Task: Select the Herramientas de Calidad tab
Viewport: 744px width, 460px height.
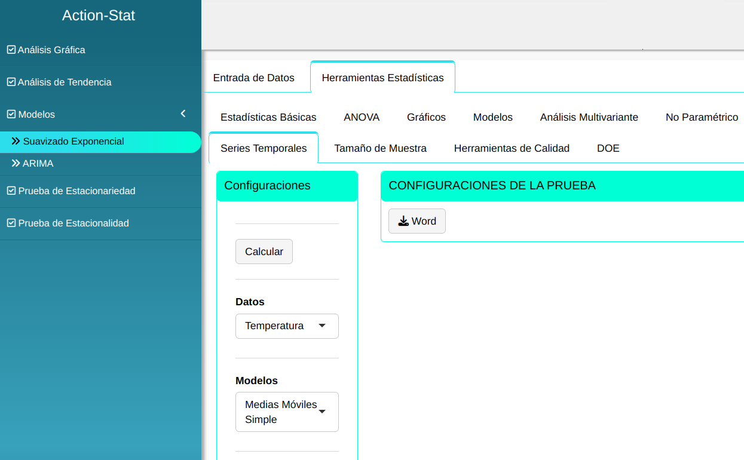Action: point(512,148)
